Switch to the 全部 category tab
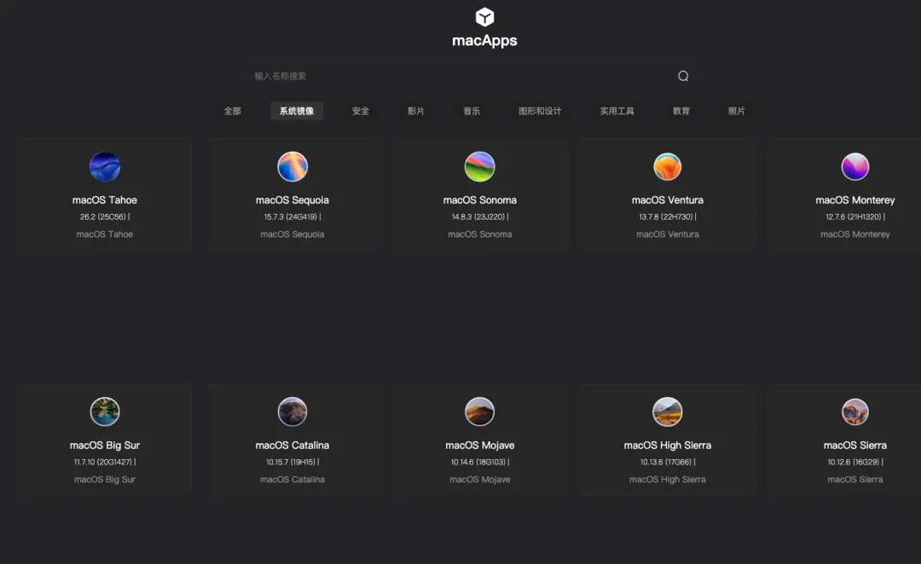The image size is (921, 564). (232, 111)
